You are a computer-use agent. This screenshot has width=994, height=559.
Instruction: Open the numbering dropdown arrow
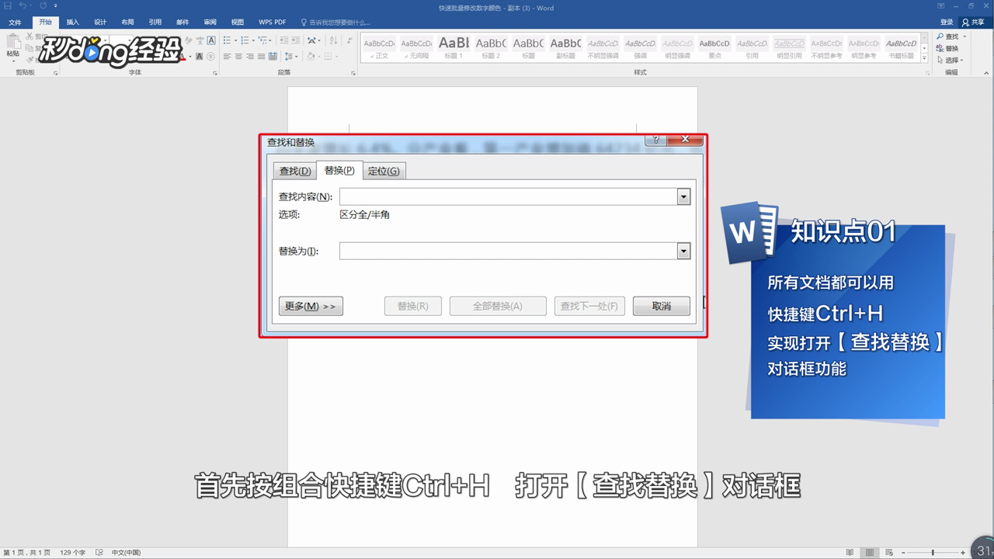253,40
